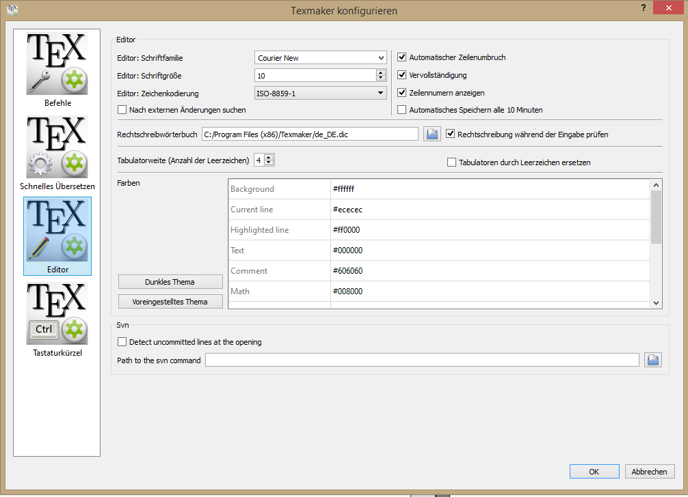Browse for the svn command path
The height and width of the screenshot is (497, 688).
pyautogui.click(x=653, y=360)
